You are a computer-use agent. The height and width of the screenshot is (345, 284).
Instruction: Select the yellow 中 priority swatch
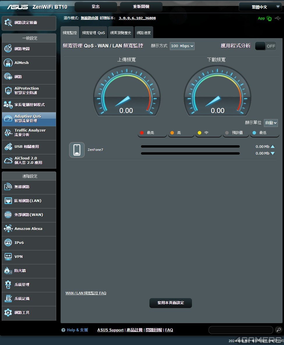pos(200,133)
